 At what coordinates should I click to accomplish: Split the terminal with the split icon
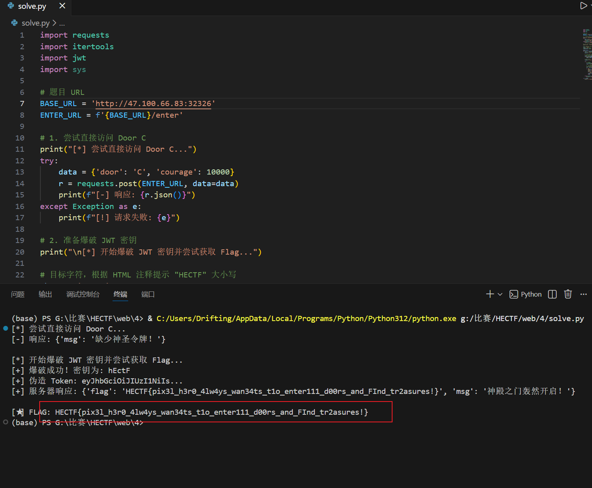(x=552, y=294)
